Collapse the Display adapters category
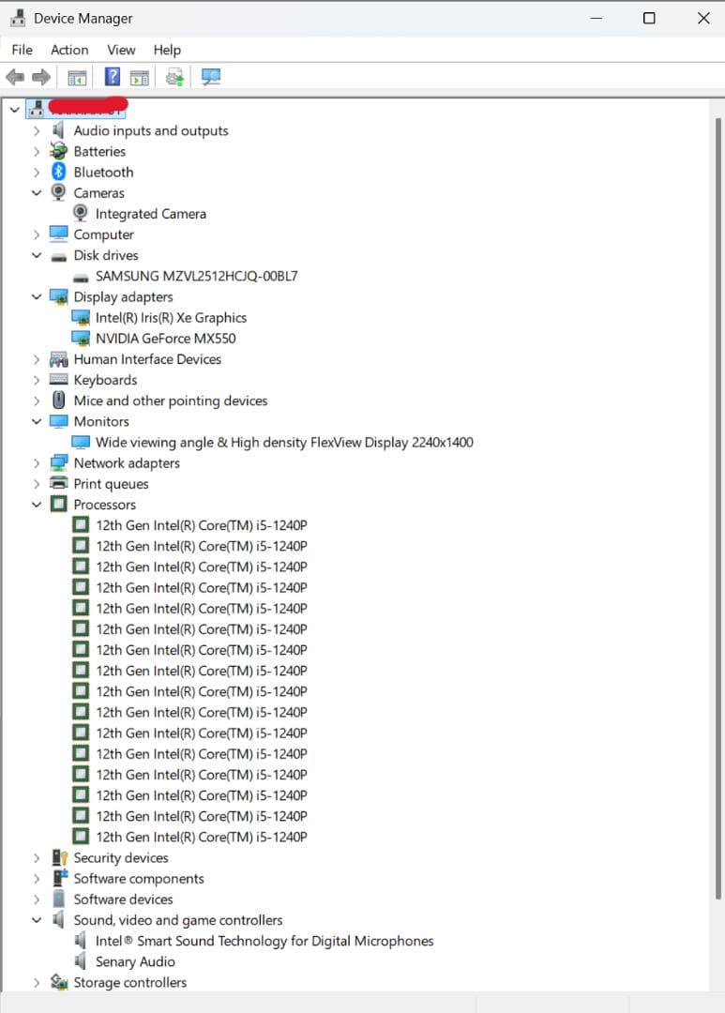The width and height of the screenshot is (725, 1013). (37, 296)
